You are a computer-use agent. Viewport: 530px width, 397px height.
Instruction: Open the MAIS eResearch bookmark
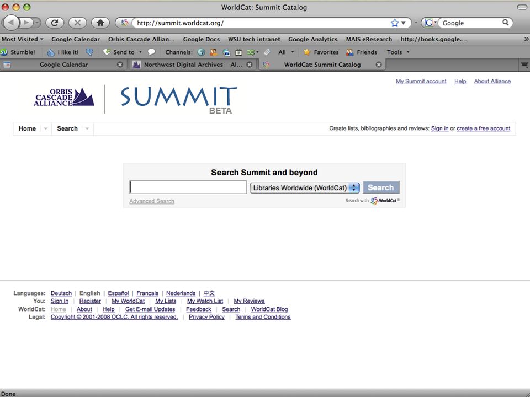pos(369,39)
